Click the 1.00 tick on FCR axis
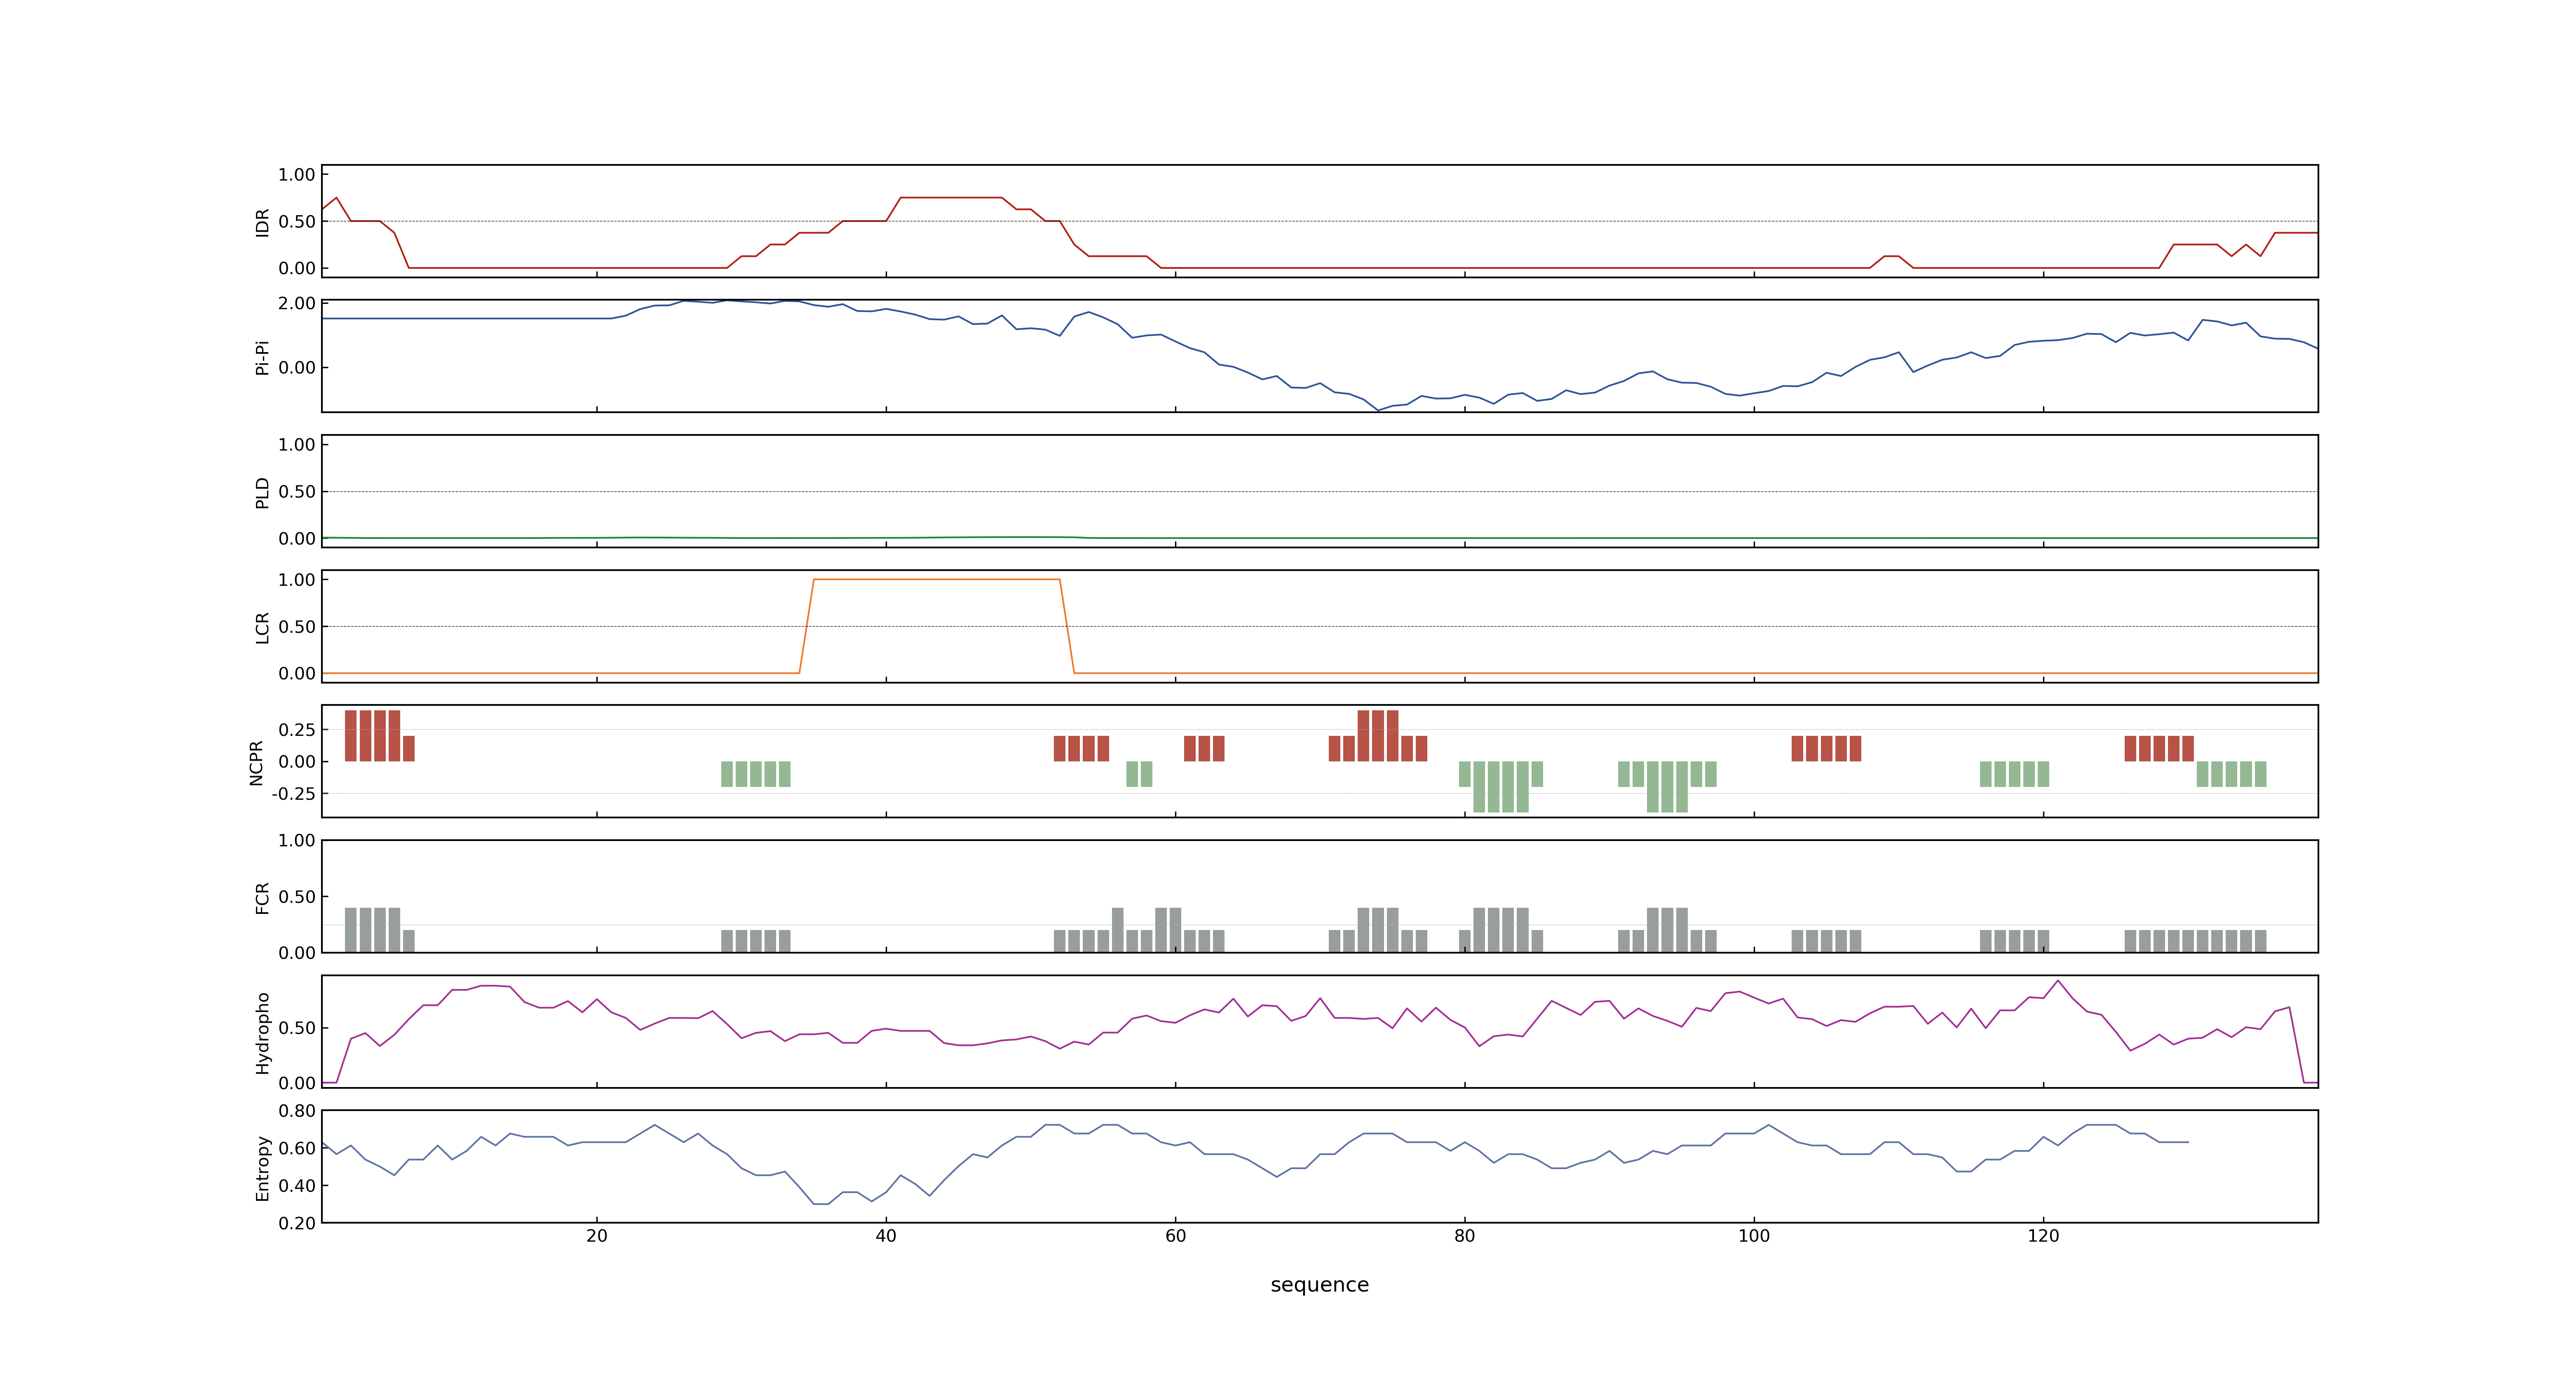Image resolution: width=2576 pixels, height=1374 pixels. (x=297, y=841)
